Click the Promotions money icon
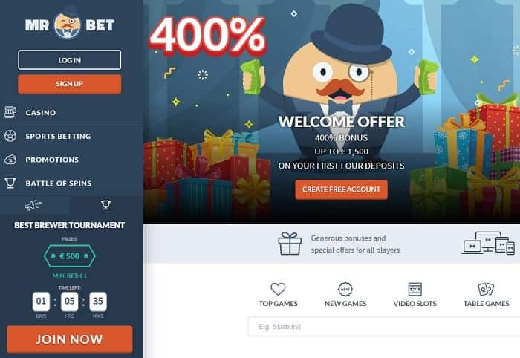This screenshot has width=520, height=358. (10, 160)
